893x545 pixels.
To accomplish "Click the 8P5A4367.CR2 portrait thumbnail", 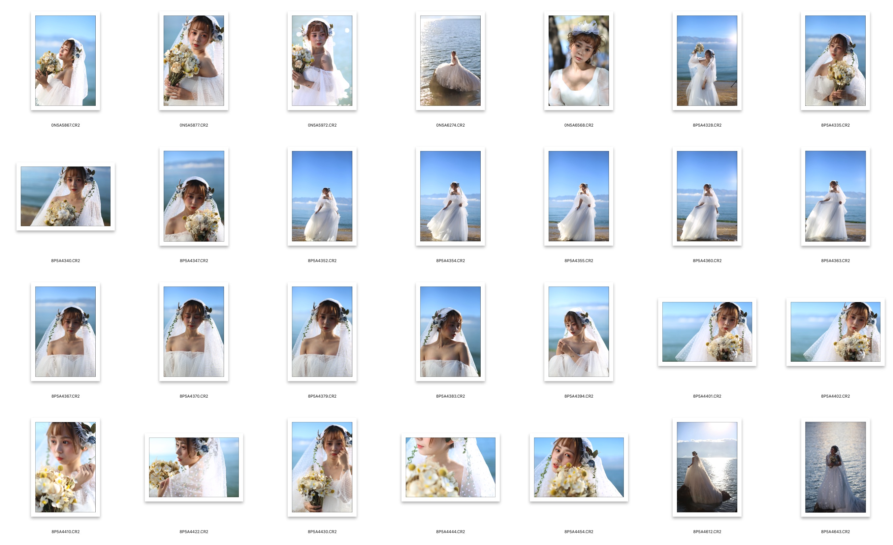I will pyautogui.click(x=65, y=331).
